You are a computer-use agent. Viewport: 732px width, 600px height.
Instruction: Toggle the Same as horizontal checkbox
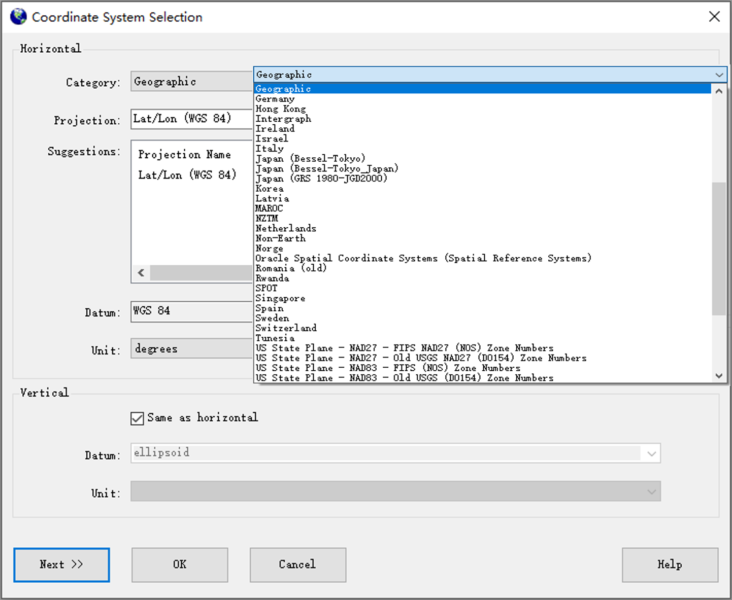tap(137, 418)
